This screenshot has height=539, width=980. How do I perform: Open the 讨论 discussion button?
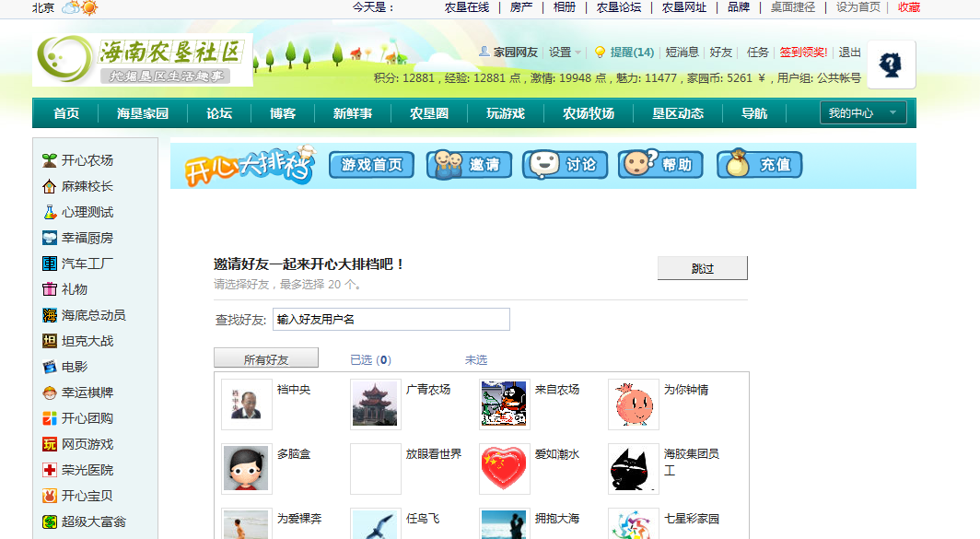565,165
